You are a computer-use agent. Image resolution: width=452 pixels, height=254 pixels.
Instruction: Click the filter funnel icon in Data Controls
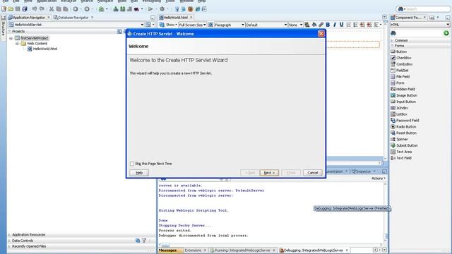144,240
